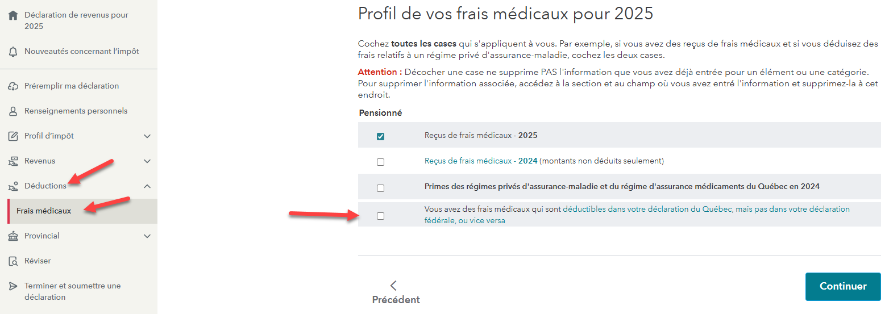Screen dimensions: 889x314
Task: Click the cloud icon for Préremplir ma déclaration
Action: coord(13,86)
